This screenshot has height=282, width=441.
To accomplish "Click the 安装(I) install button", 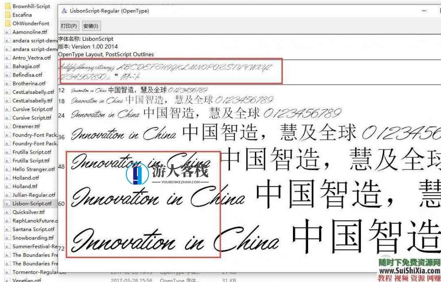I will click(91, 26).
